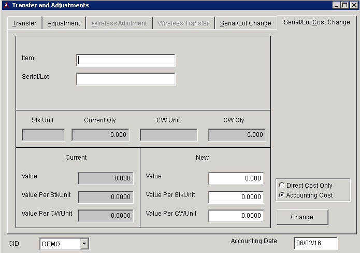Expand the CID dropdown arrow

click(x=84, y=244)
